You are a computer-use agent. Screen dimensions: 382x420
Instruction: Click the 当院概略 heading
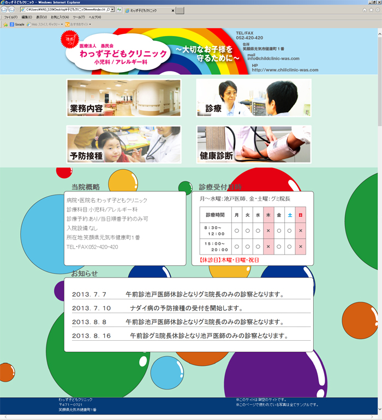tap(86, 187)
